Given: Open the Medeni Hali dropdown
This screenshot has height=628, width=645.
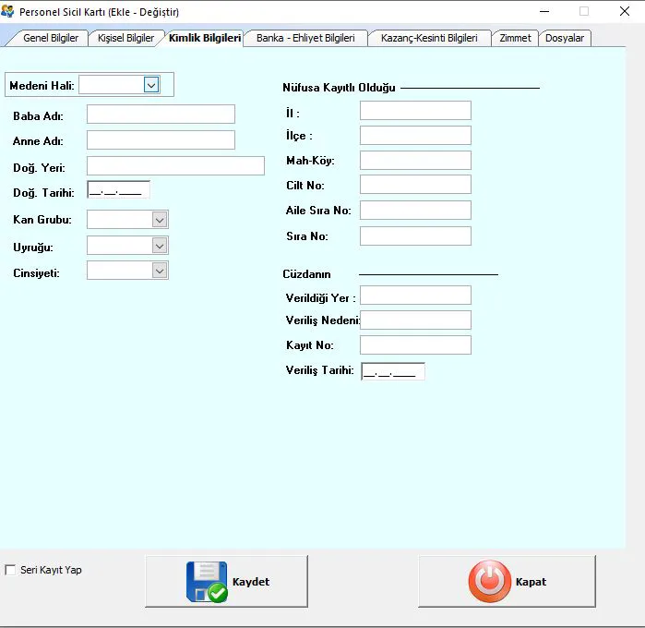Looking at the screenshot, I should [151, 85].
